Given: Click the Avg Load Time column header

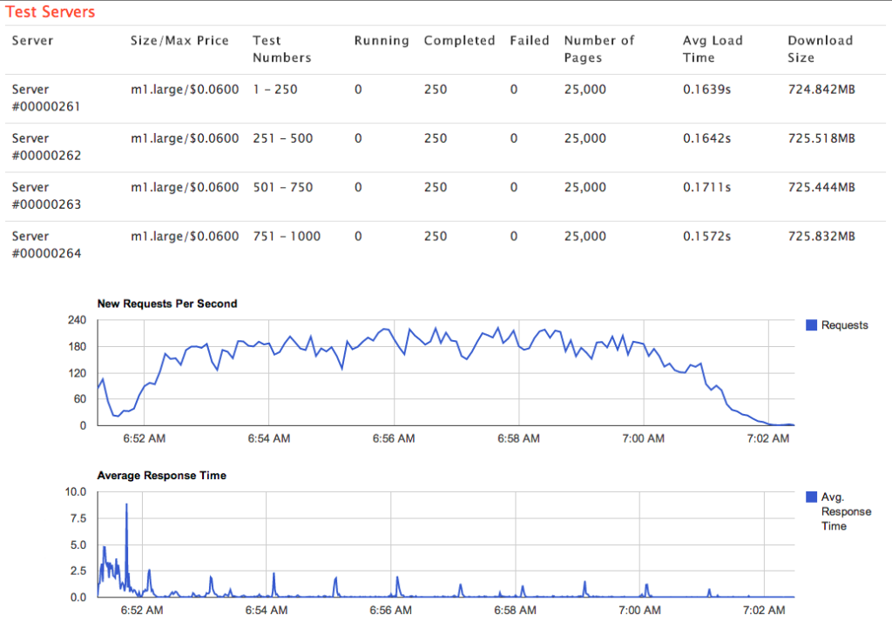Looking at the screenshot, I should tap(713, 49).
